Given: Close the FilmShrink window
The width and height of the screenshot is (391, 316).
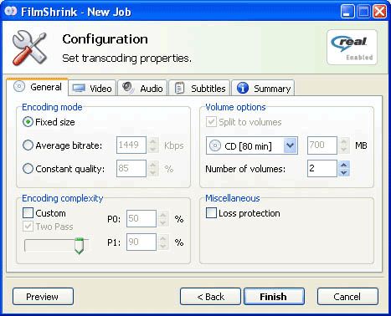Looking at the screenshot, I should (380, 12).
